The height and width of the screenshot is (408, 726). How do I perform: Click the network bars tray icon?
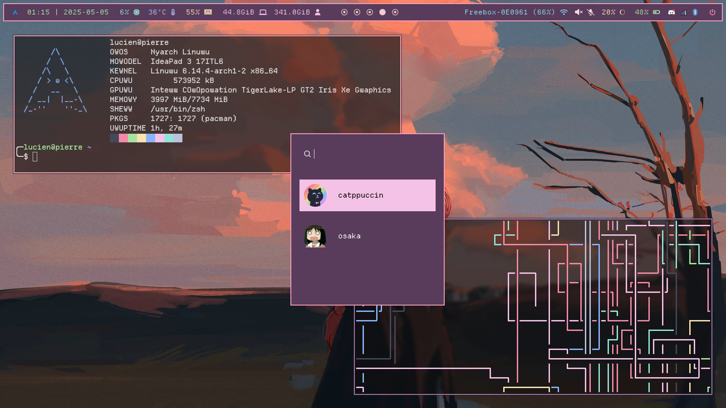(x=683, y=12)
